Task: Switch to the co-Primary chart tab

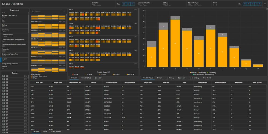Action: 170,78
